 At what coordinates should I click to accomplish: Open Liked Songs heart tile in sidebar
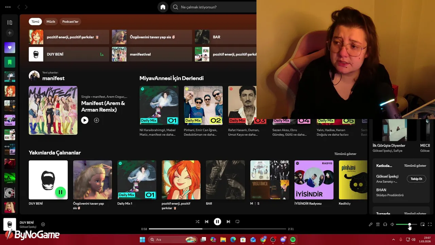tap(10, 48)
